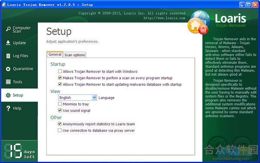Enable start with Windows checkbox
Image resolution: width=260 pixels, height=163 pixels.
tap(60, 71)
